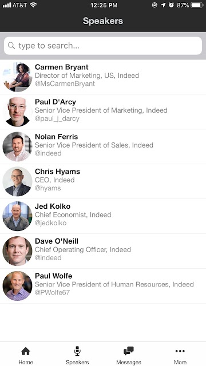Tap the alarm clock status icon
This screenshot has width=206, height=366.
tap(172, 5)
